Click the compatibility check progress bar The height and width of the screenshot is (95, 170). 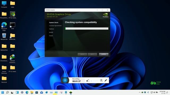pos(87,28)
